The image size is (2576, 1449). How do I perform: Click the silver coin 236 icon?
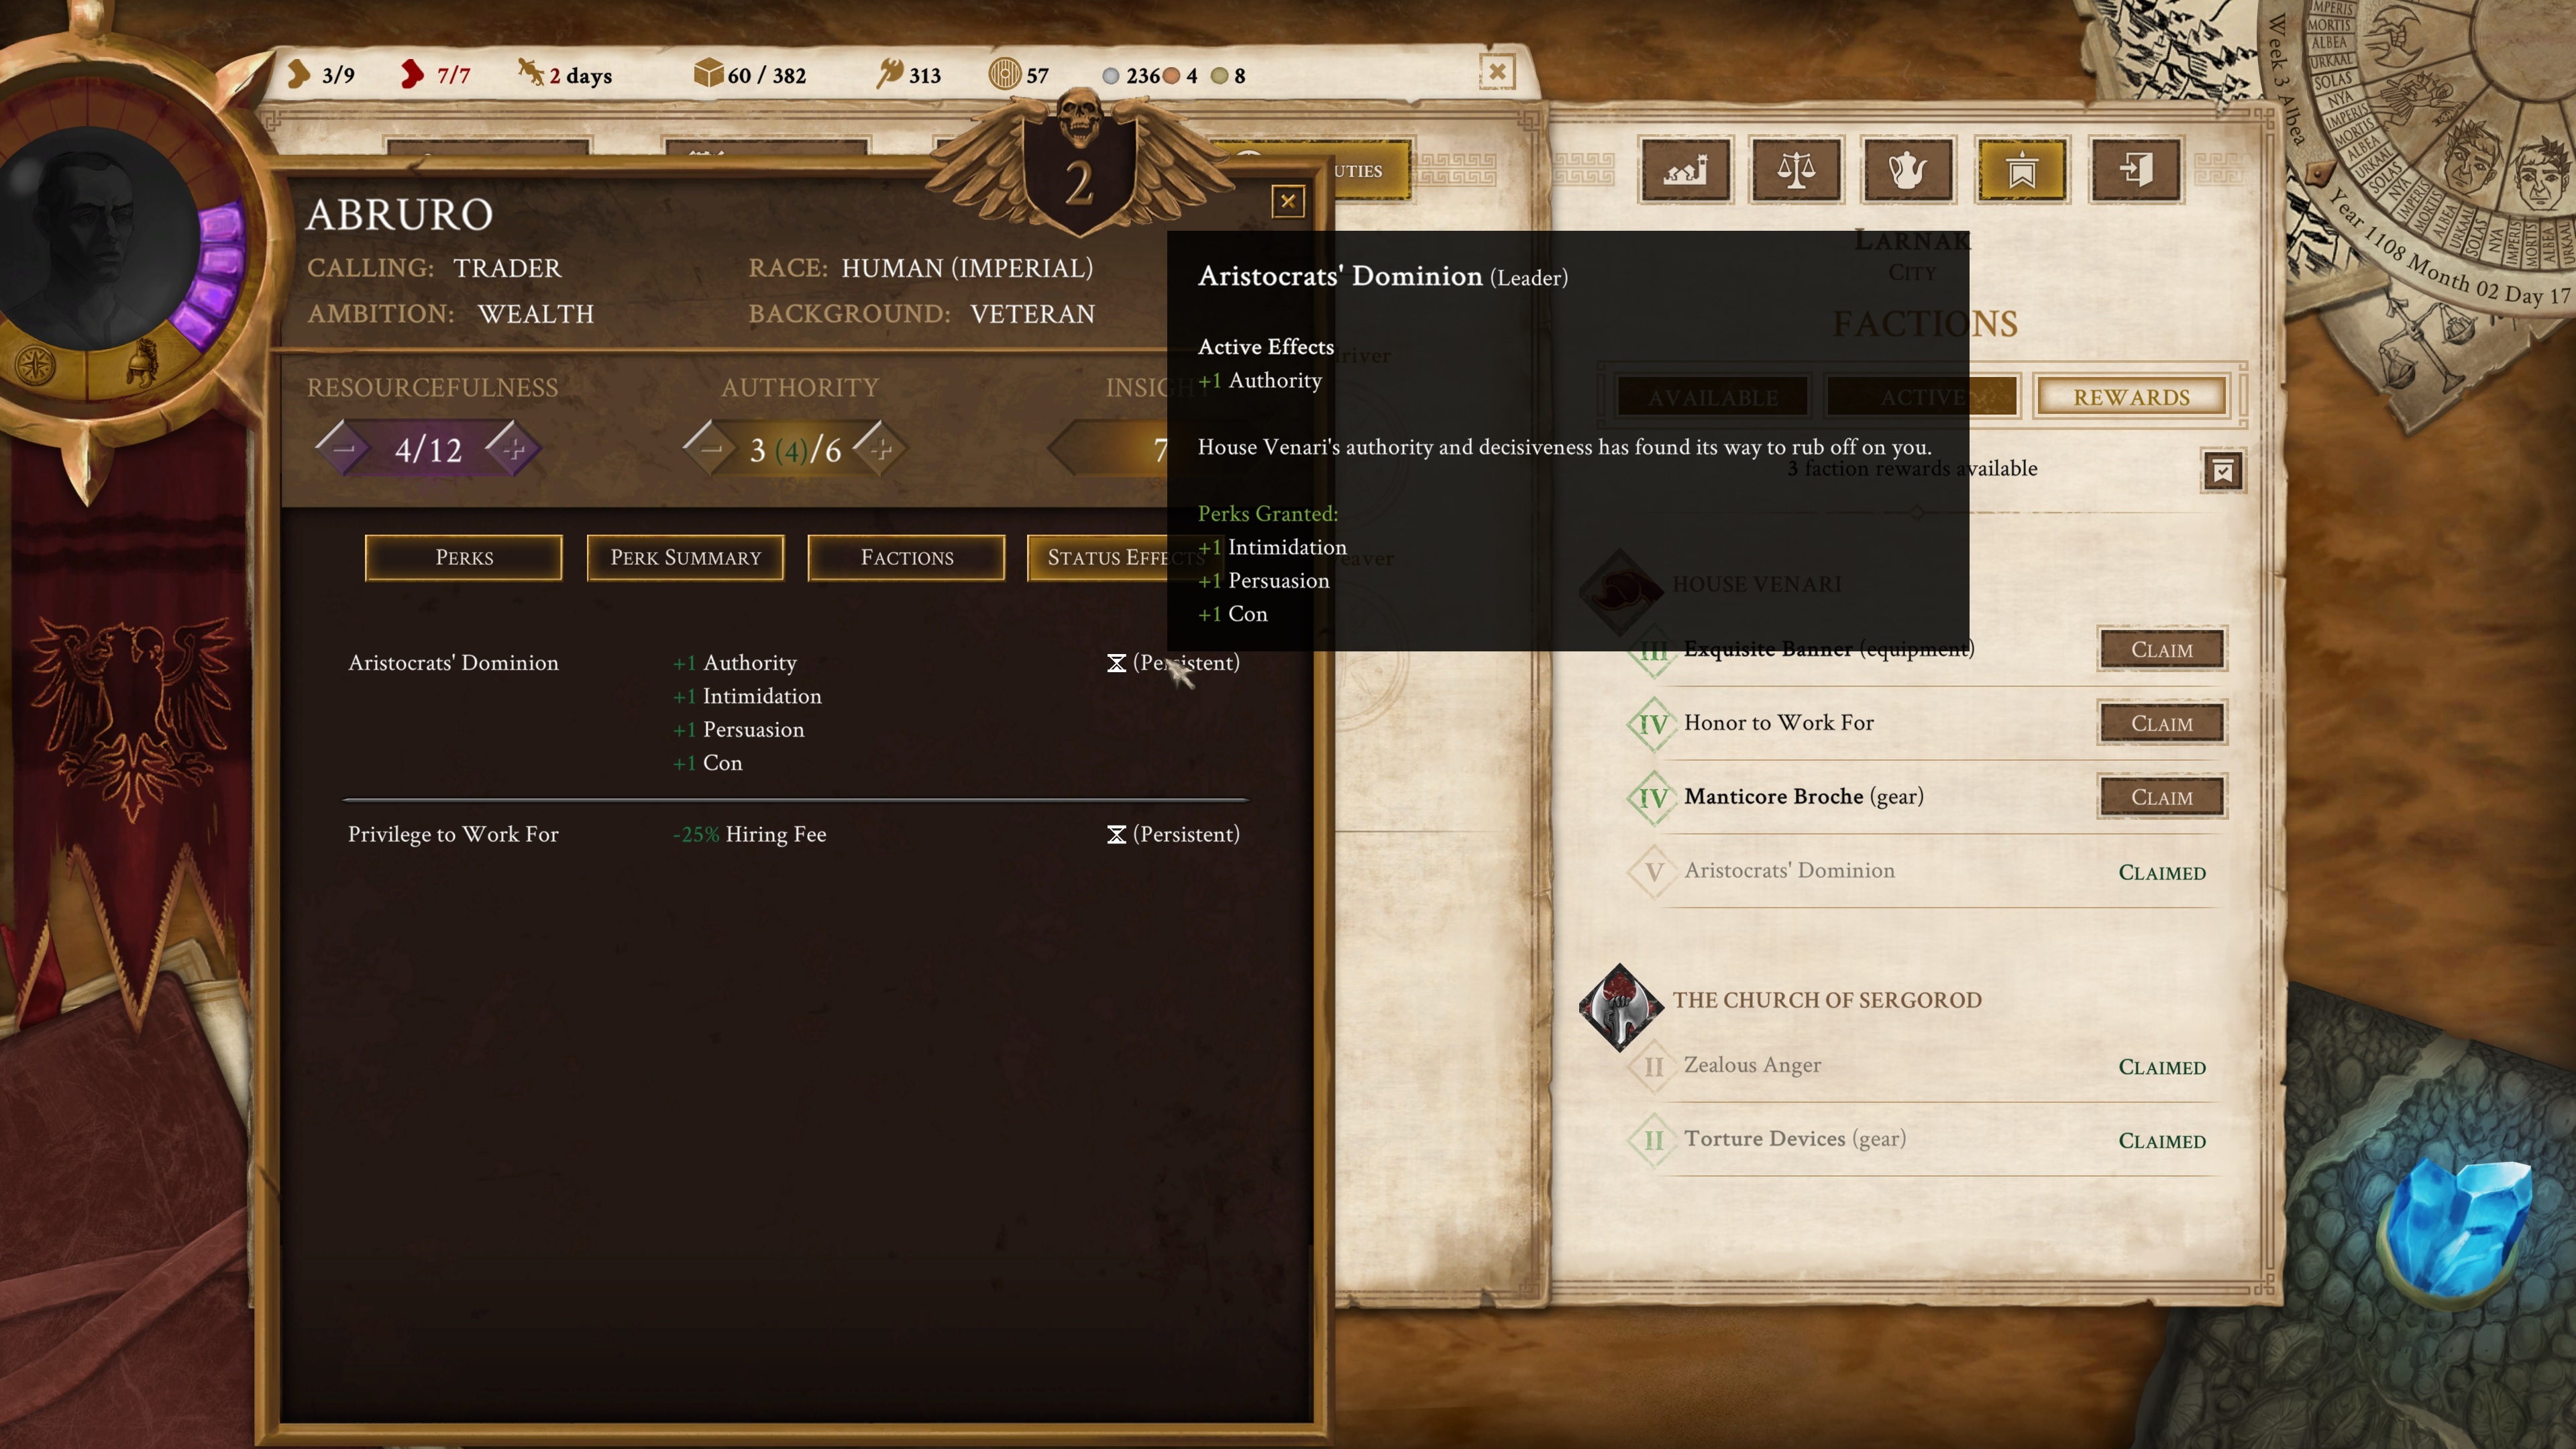1110,75
